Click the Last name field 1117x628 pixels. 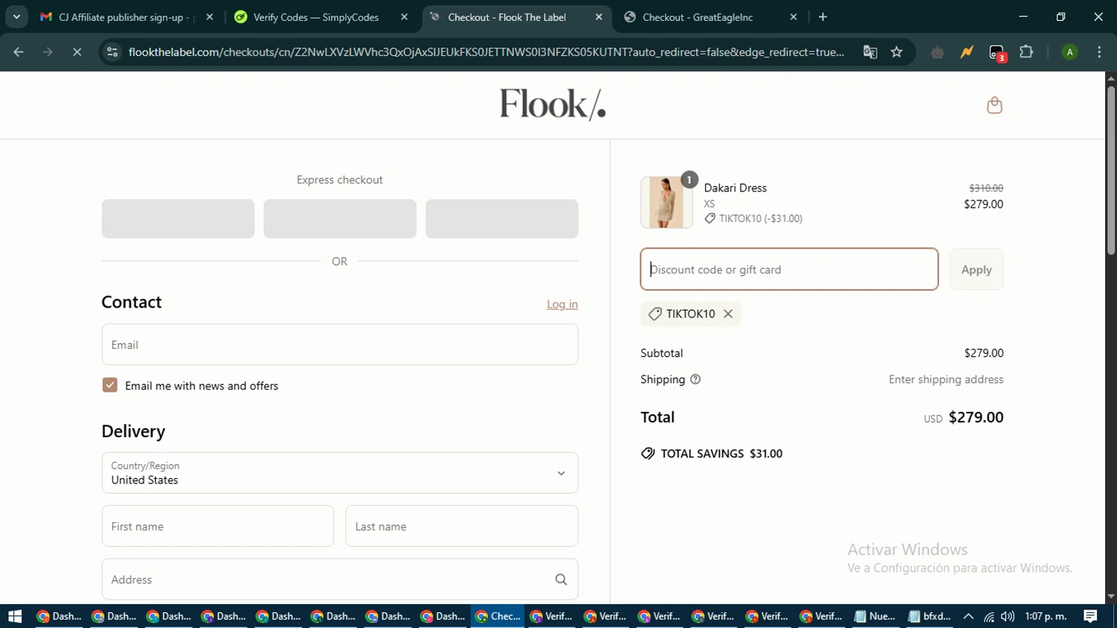point(462,526)
